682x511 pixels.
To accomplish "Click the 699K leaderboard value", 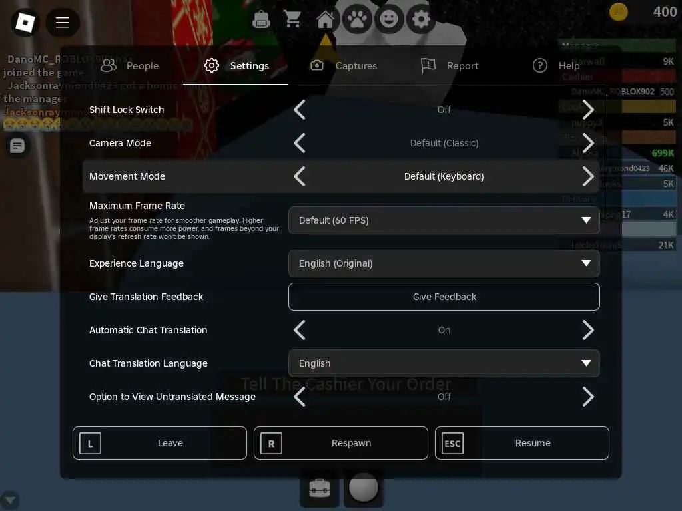I will pyautogui.click(x=663, y=153).
